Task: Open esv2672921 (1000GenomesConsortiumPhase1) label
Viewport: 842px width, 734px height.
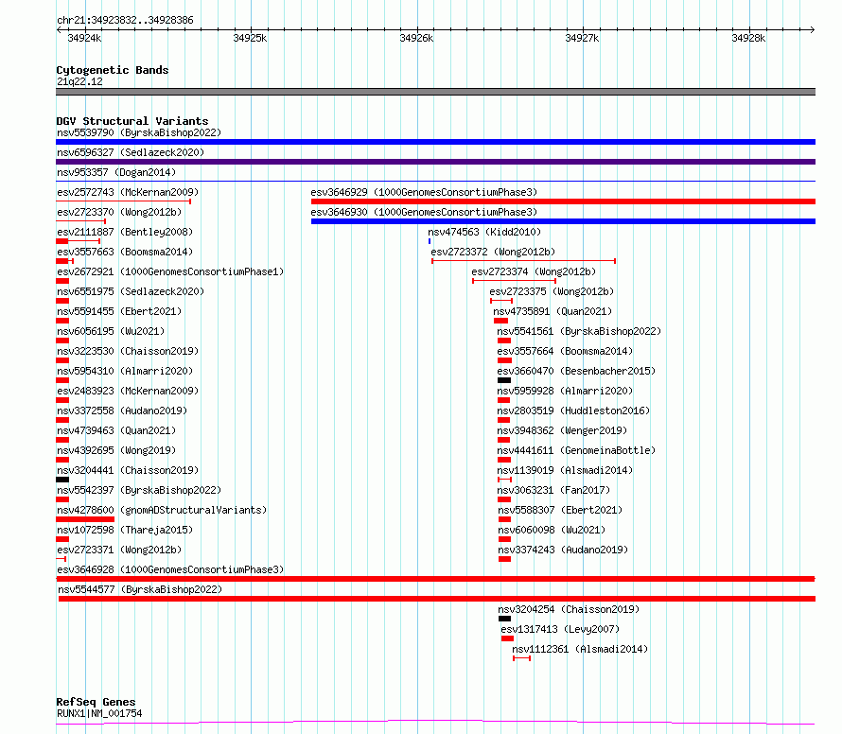Action: [x=170, y=271]
